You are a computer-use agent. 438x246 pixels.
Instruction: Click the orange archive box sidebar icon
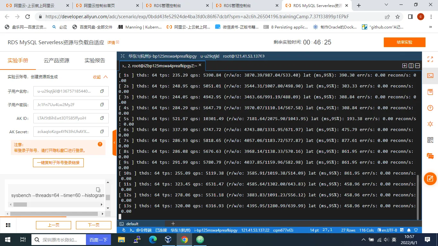430,92
